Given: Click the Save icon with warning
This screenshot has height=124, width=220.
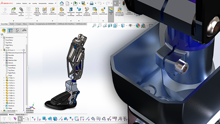Looking at the screenshot, I should 84,3.
